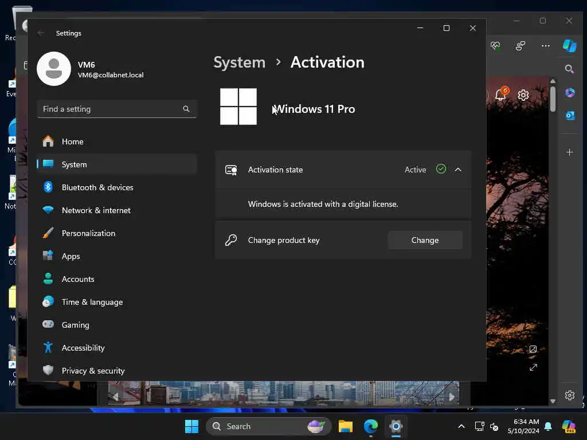Click the search magnifier in Find a setting
Screen dimensions: 587x440
point(186,109)
